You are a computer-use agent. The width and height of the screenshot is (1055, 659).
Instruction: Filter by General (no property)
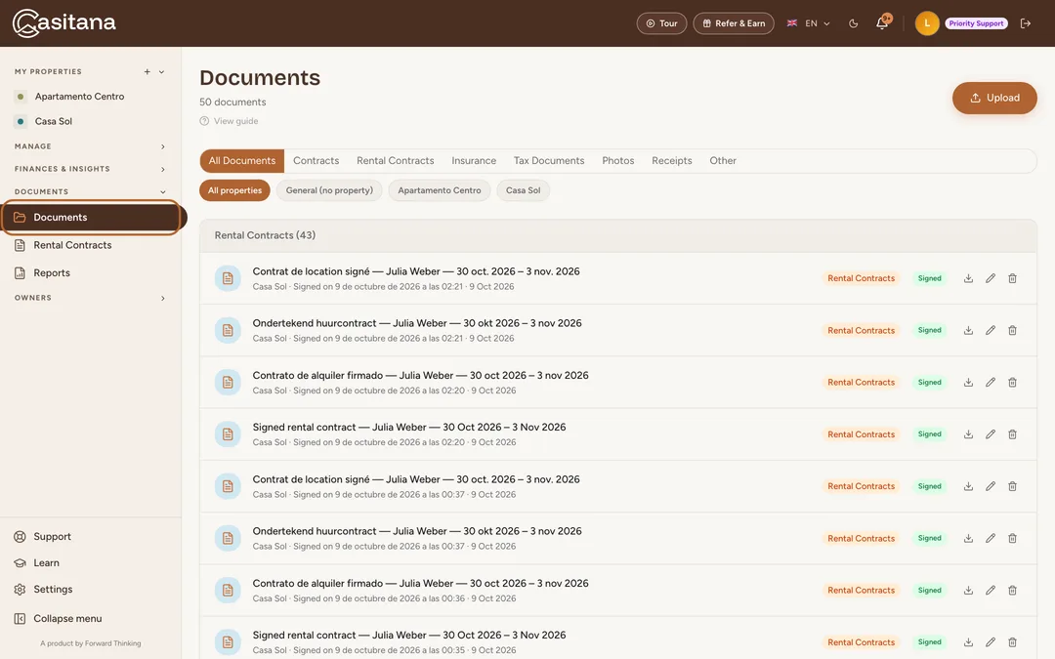click(330, 190)
